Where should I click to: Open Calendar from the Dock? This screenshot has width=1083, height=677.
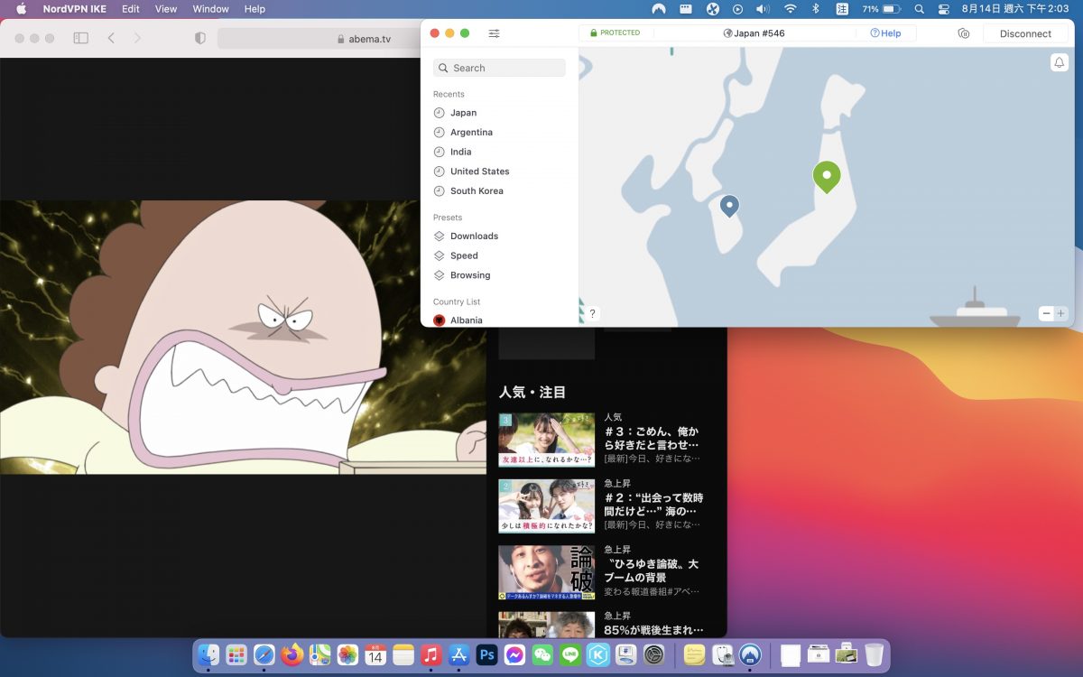tap(375, 655)
